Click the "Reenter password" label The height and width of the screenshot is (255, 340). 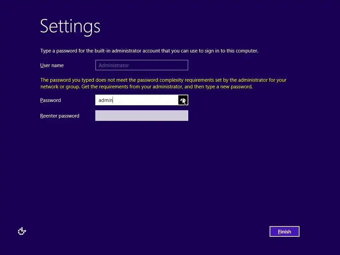[x=60, y=116]
